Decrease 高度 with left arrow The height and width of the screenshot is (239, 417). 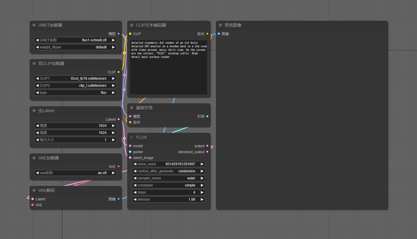pyautogui.click(x=37, y=133)
